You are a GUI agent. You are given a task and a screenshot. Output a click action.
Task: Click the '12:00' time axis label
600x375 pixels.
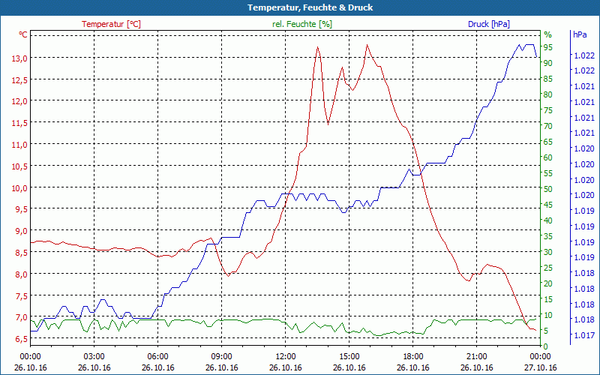[x=286, y=357]
